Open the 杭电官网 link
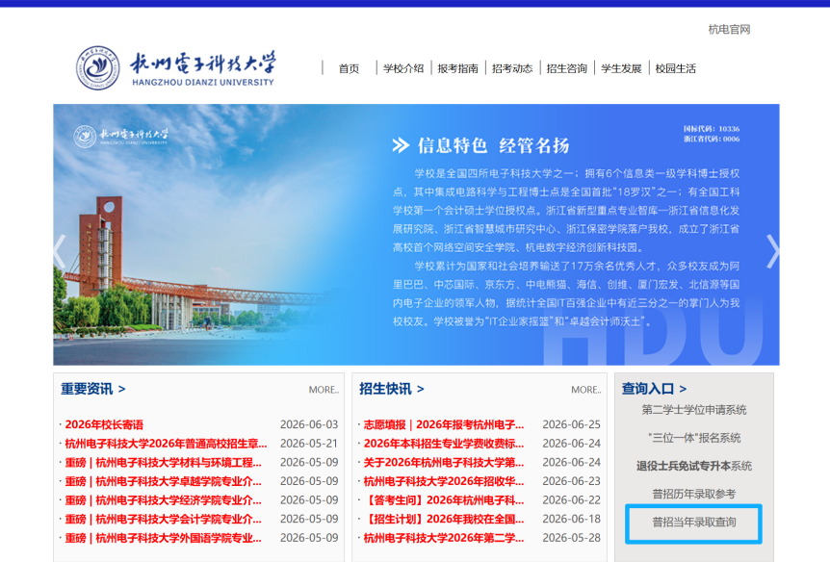 point(729,29)
